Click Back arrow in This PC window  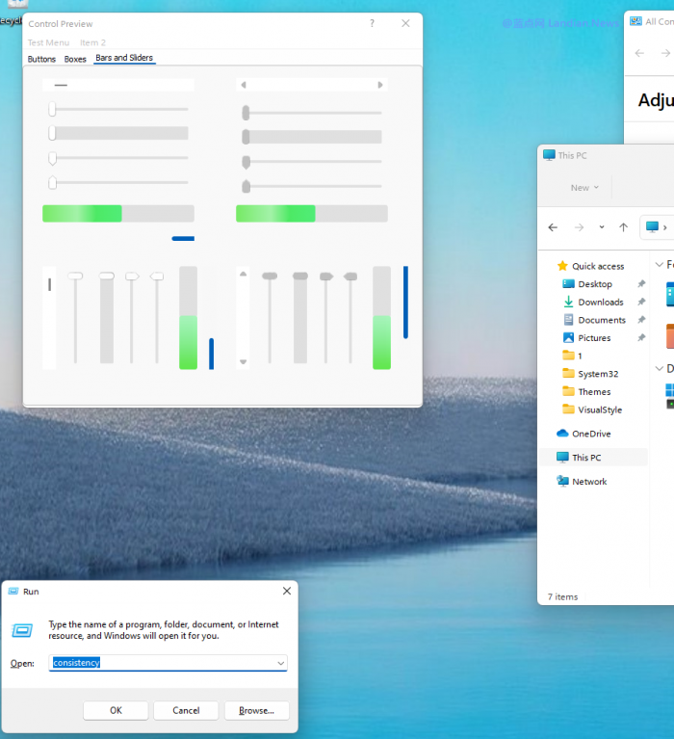[553, 227]
